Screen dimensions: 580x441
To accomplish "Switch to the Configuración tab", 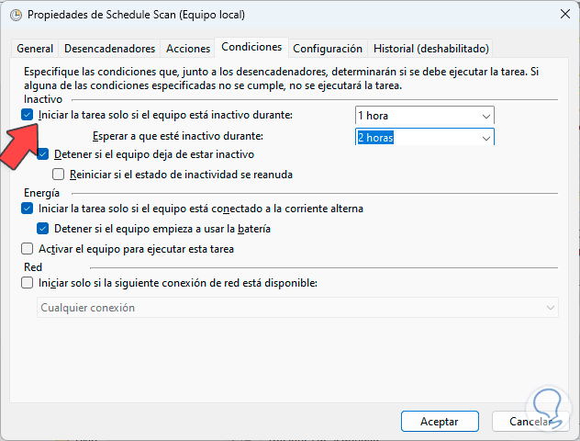I will pos(328,49).
